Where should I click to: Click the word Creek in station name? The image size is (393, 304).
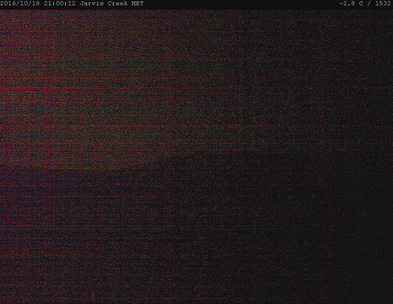coord(118,4)
